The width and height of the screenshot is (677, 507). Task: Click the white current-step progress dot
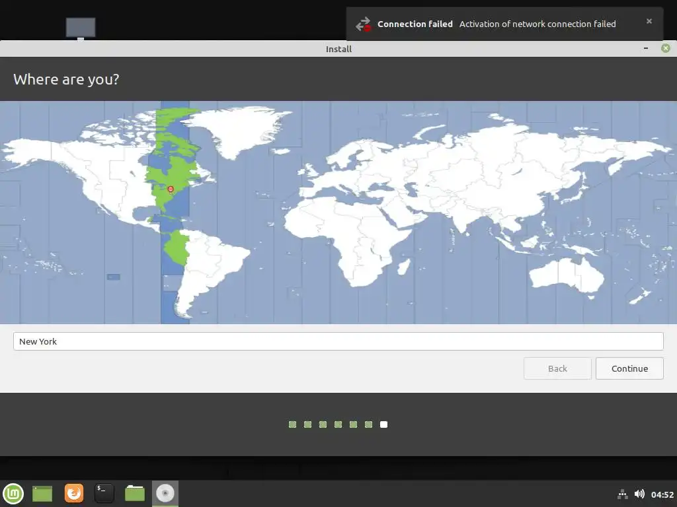(x=383, y=424)
